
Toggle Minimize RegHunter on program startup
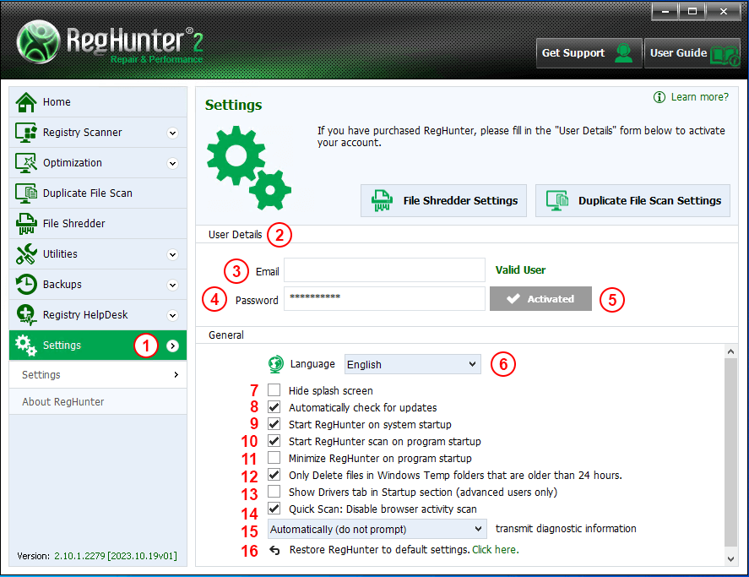274,458
